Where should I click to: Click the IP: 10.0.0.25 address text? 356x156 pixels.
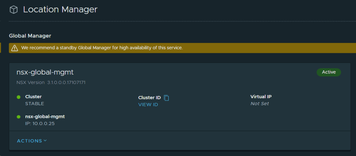point(40,123)
